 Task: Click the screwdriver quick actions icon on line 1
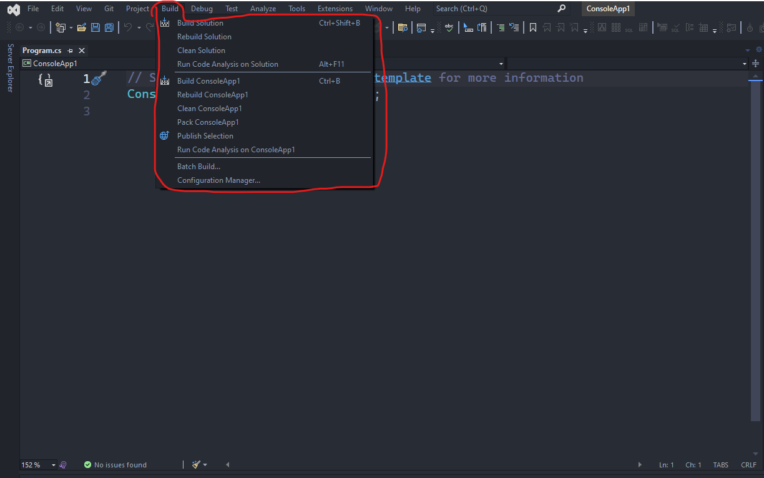tap(99, 79)
